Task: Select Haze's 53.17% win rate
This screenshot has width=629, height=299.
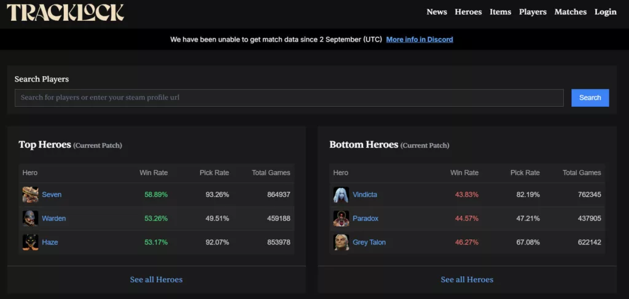Action: click(x=156, y=243)
